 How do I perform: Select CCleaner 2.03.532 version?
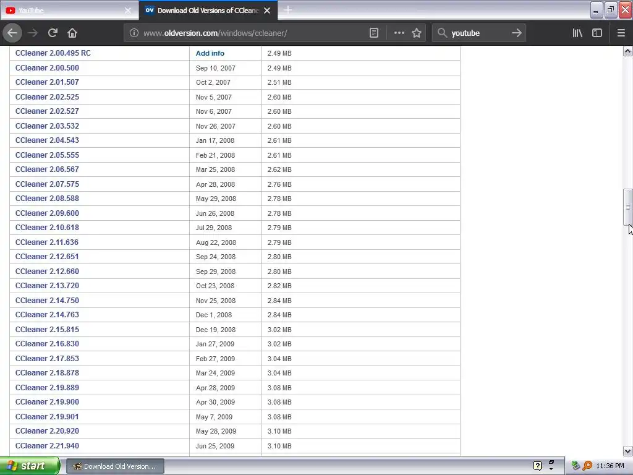point(47,126)
